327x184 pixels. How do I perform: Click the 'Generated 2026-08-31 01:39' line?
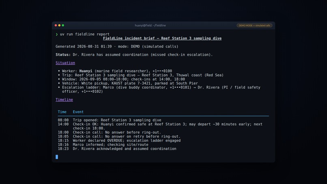(117, 46)
